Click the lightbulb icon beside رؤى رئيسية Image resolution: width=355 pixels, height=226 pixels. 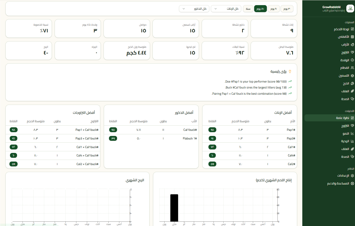coord(290,71)
